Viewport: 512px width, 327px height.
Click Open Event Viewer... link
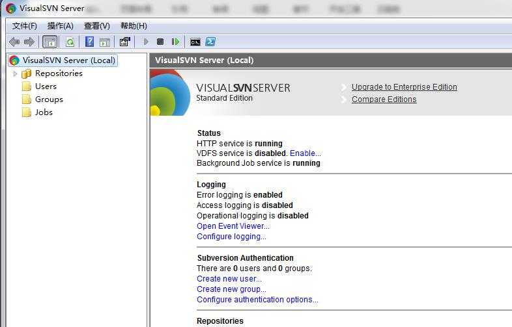pos(233,226)
